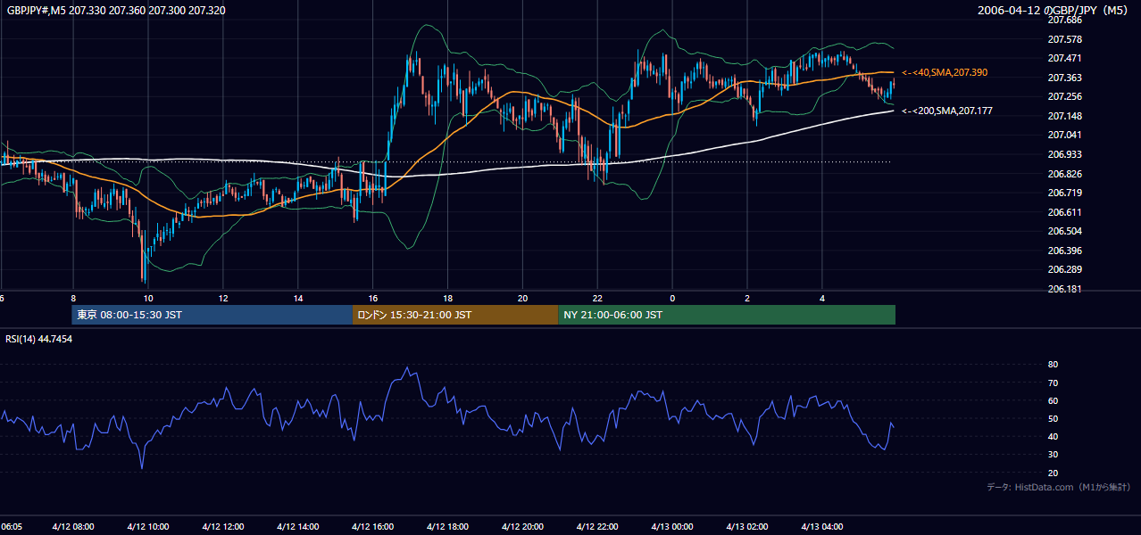Screen dimensions: 1141x535
Task: Click the Tokyo 08:00-15:30 JST session bar
Action: (212, 315)
